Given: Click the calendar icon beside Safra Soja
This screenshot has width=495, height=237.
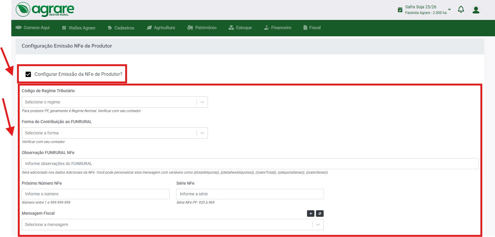Looking at the screenshot, I should pyautogui.click(x=400, y=10).
